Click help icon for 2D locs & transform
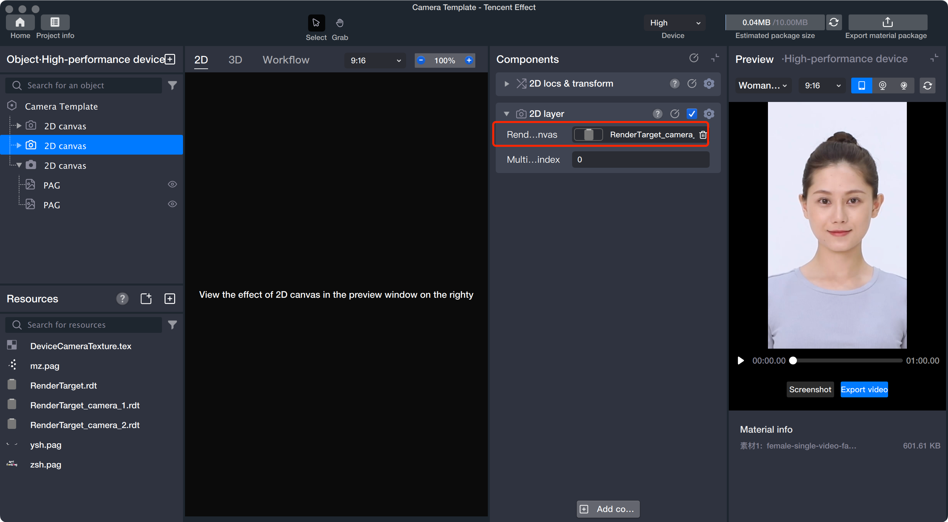 point(674,84)
